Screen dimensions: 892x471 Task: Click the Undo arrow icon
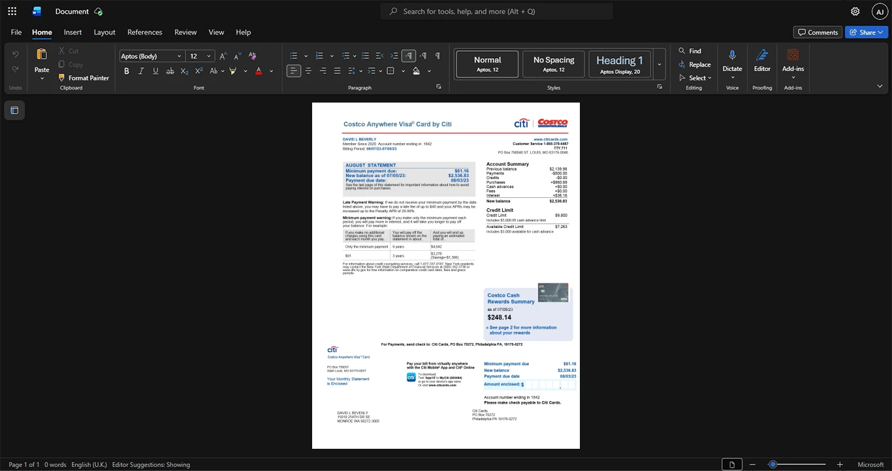pos(16,54)
